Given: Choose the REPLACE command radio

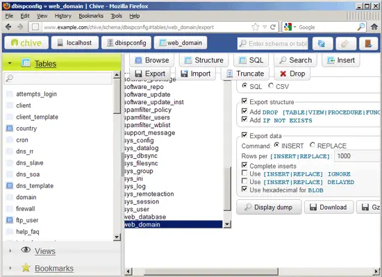Looking at the screenshot, I should [313, 145].
